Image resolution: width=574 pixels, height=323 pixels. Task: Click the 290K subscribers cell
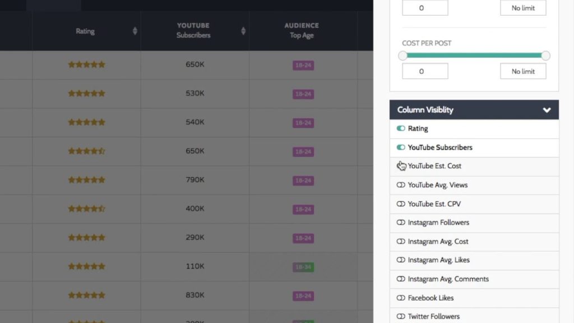pyautogui.click(x=195, y=238)
